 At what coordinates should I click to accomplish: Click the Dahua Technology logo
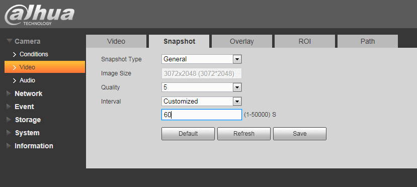coord(39,15)
